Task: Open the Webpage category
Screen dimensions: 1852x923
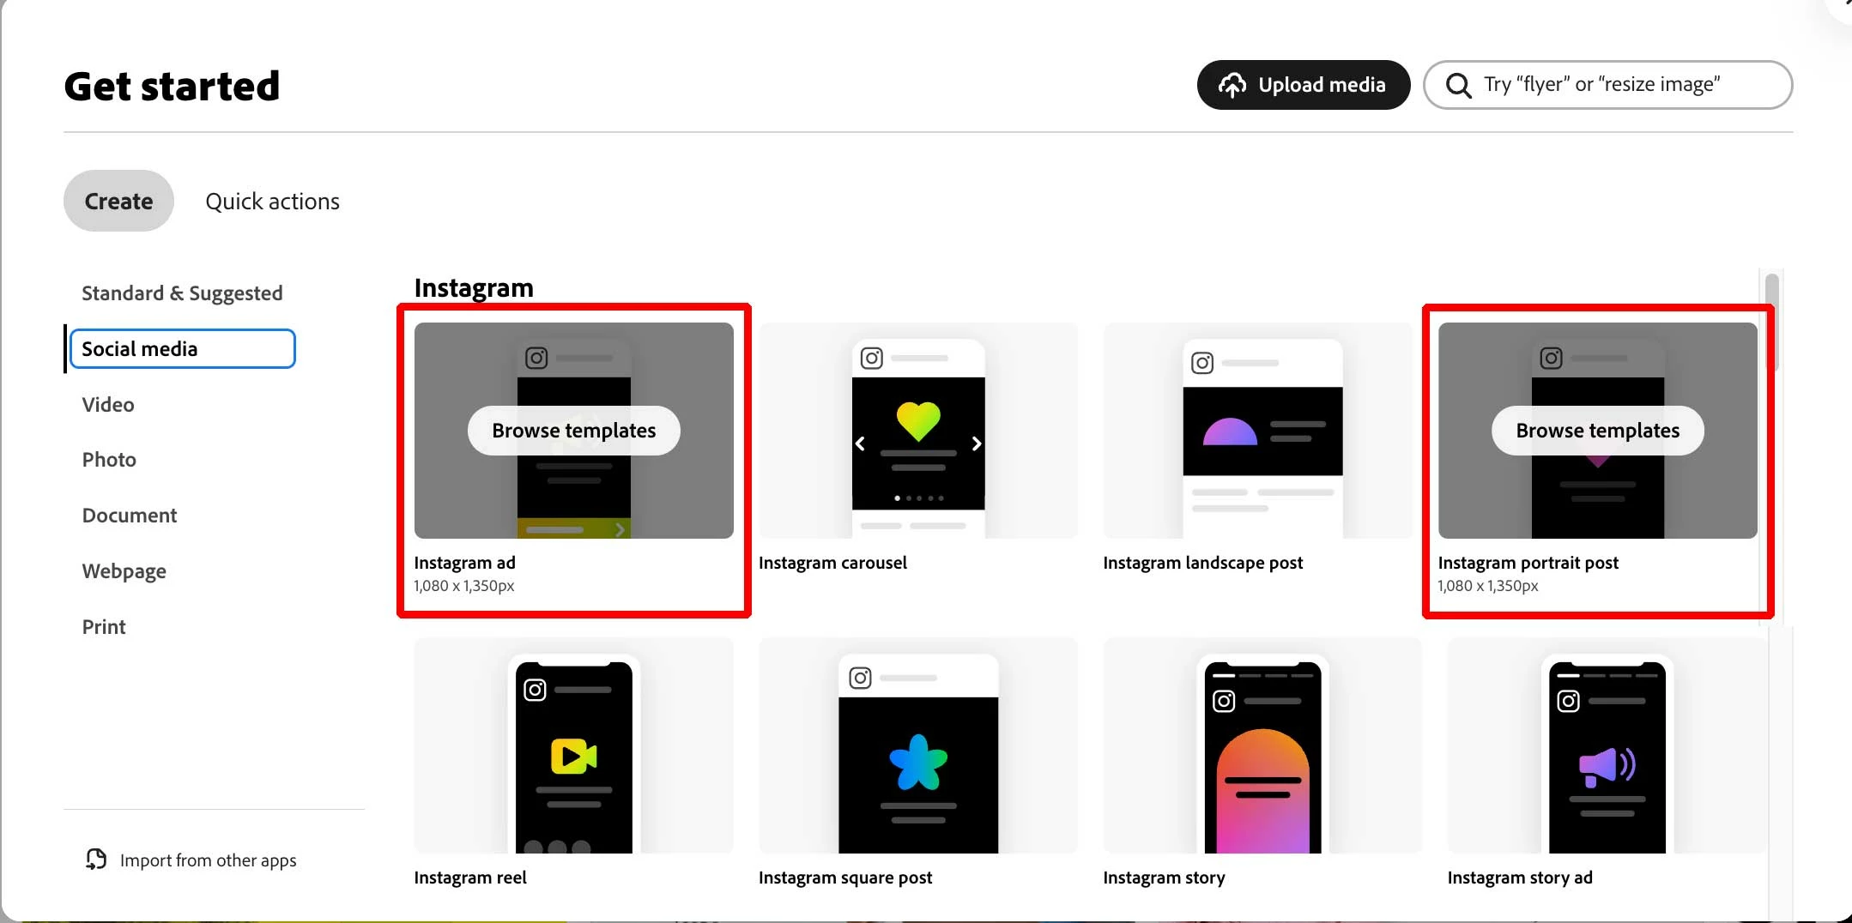Action: 124,571
